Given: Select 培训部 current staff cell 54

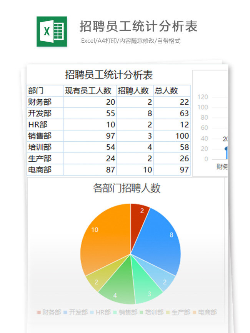Looking at the screenshot, I should tap(90, 147).
